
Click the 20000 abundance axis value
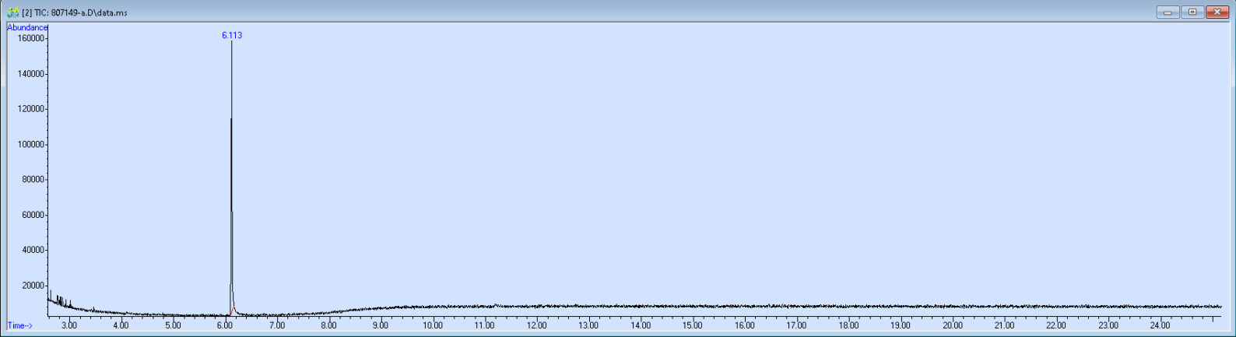[33, 286]
